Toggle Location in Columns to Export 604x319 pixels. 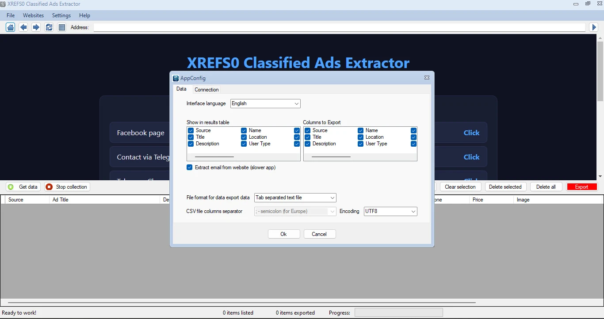[361, 137]
